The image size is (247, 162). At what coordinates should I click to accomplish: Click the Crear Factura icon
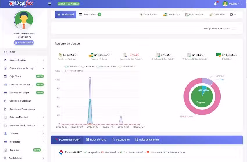point(142,15)
